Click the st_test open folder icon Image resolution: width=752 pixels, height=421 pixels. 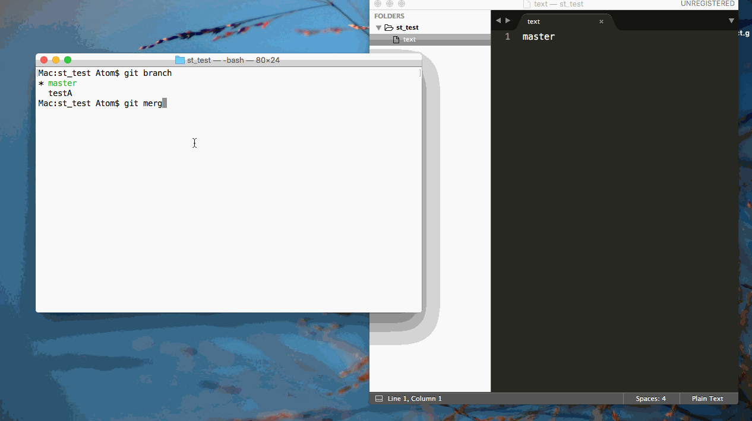[x=389, y=27]
